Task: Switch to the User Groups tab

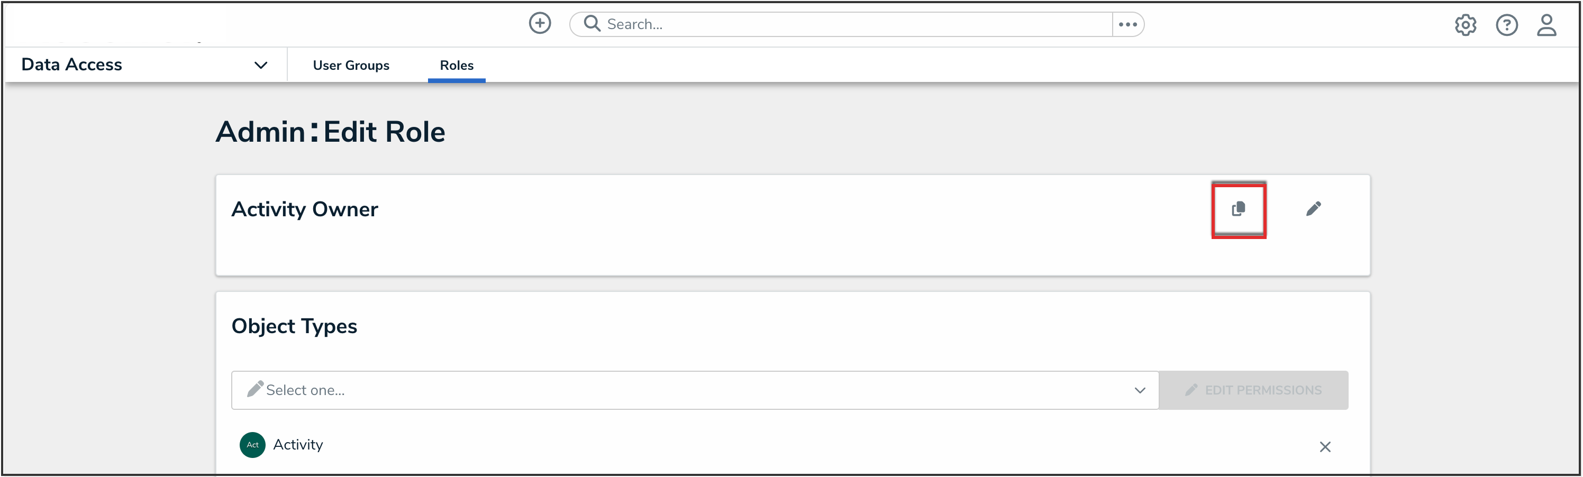Action: [x=351, y=65]
